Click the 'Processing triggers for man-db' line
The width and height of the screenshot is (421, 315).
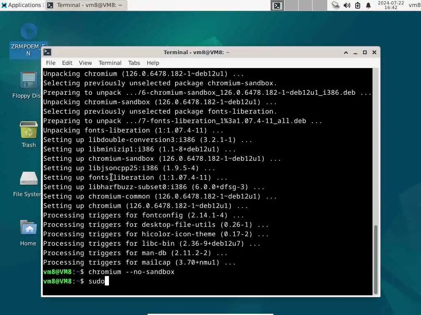[x=135, y=253]
